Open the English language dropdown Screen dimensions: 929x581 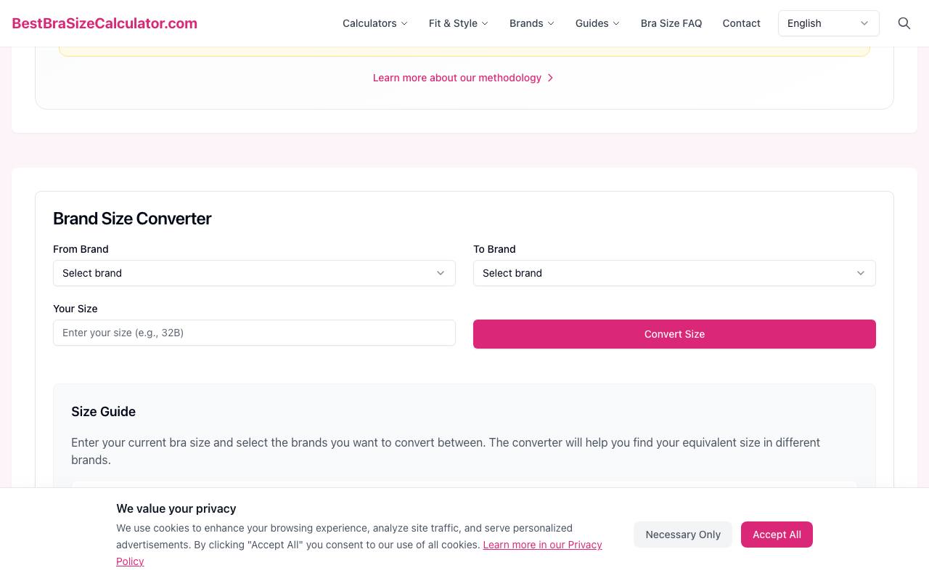click(x=829, y=23)
